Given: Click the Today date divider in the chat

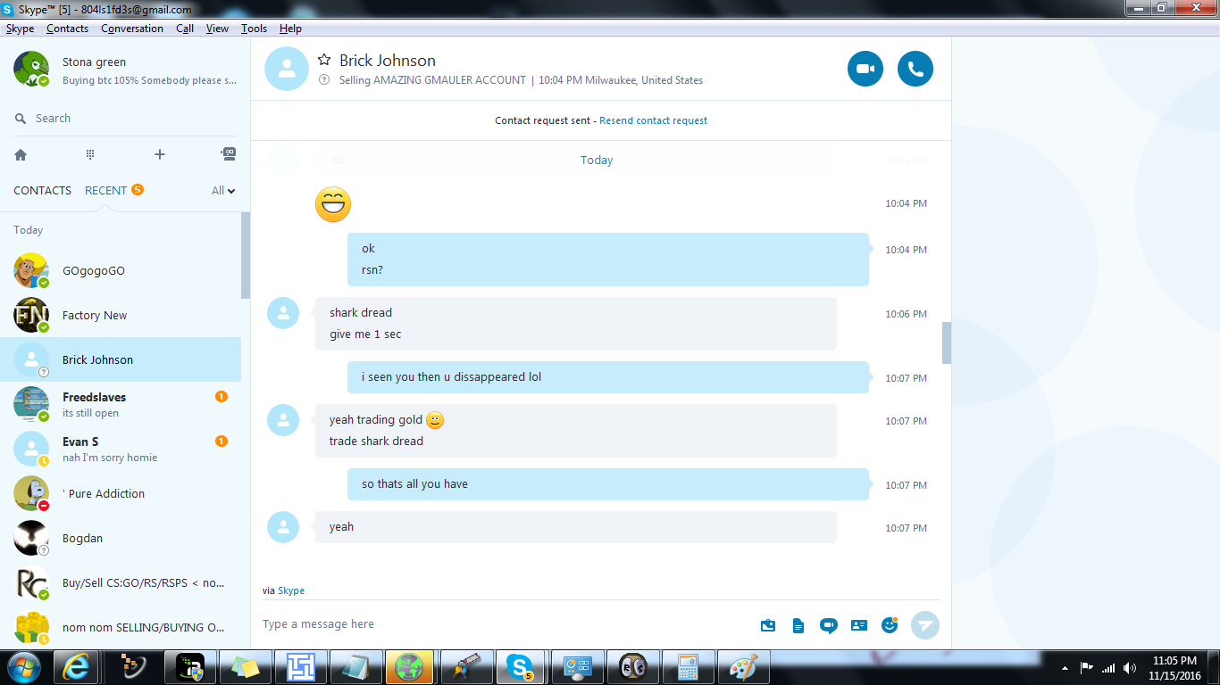Looking at the screenshot, I should (597, 161).
